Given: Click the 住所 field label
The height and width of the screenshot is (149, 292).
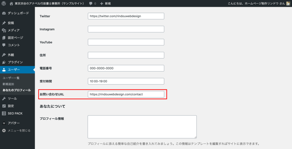Looking at the screenshot, I should 43,55.
